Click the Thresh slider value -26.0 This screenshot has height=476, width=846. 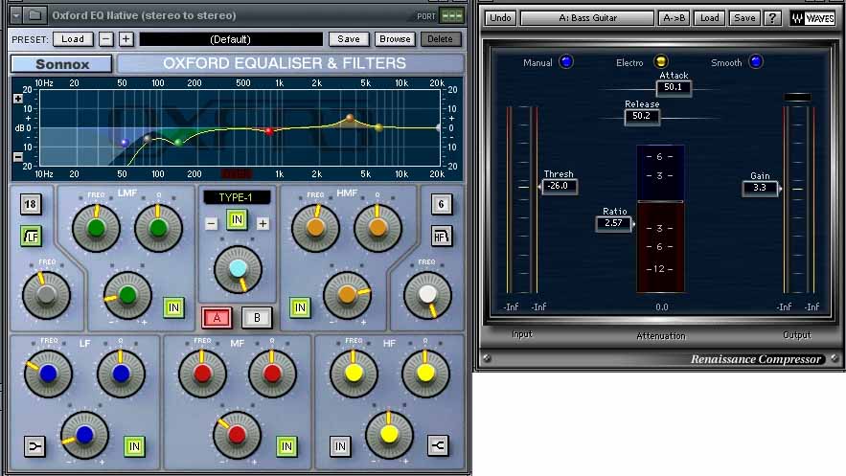click(559, 186)
